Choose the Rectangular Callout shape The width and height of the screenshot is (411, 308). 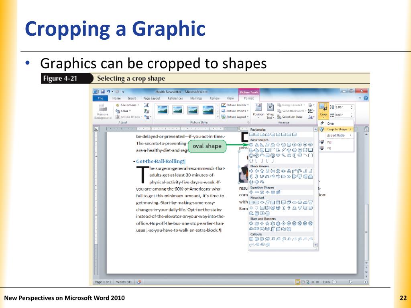click(251, 239)
